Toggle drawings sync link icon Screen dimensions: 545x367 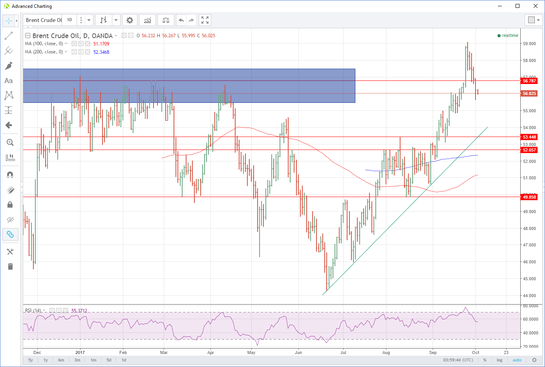pyautogui.click(x=10, y=234)
